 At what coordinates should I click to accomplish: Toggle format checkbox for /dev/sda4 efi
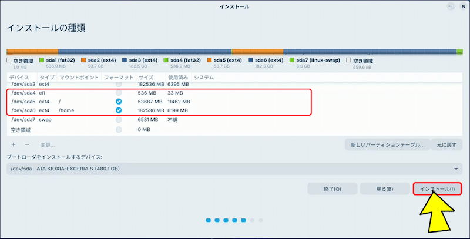point(119,93)
